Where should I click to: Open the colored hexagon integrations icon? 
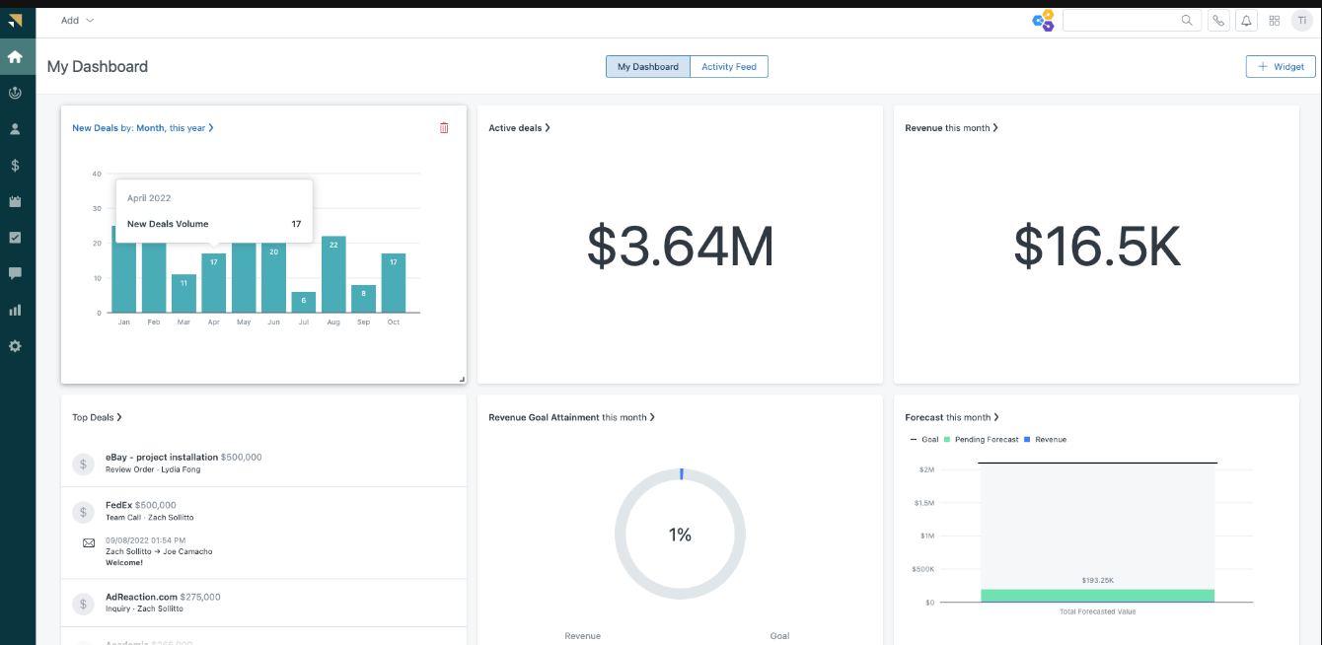[x=1043, y=21]
